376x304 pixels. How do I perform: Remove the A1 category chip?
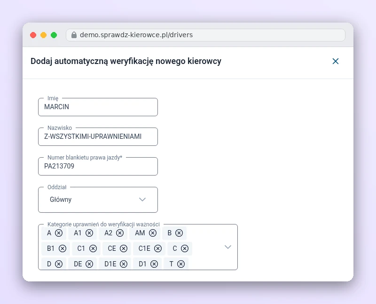tap(89, 233)
